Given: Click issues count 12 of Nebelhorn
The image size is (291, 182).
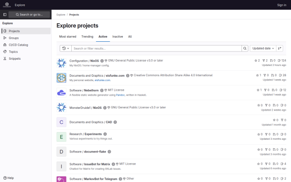Looking at the screenshot, I should coord(283,90).
